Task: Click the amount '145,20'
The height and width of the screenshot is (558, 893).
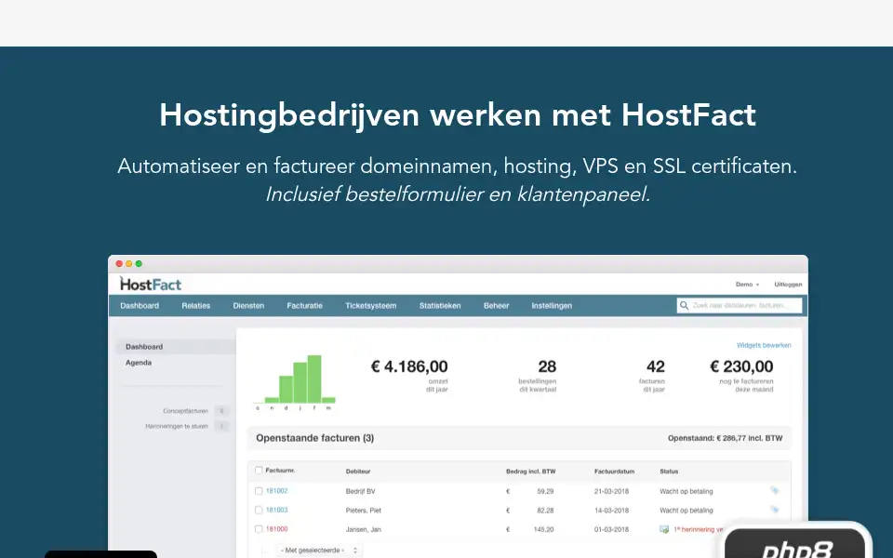Action: [x=544, y=529]
